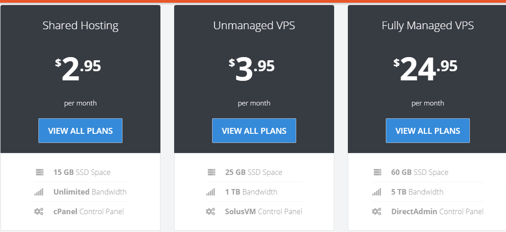This screenshot has width=506, height=232.
Task: View all plans for Shared Hosting
Action: click(80, 131)
